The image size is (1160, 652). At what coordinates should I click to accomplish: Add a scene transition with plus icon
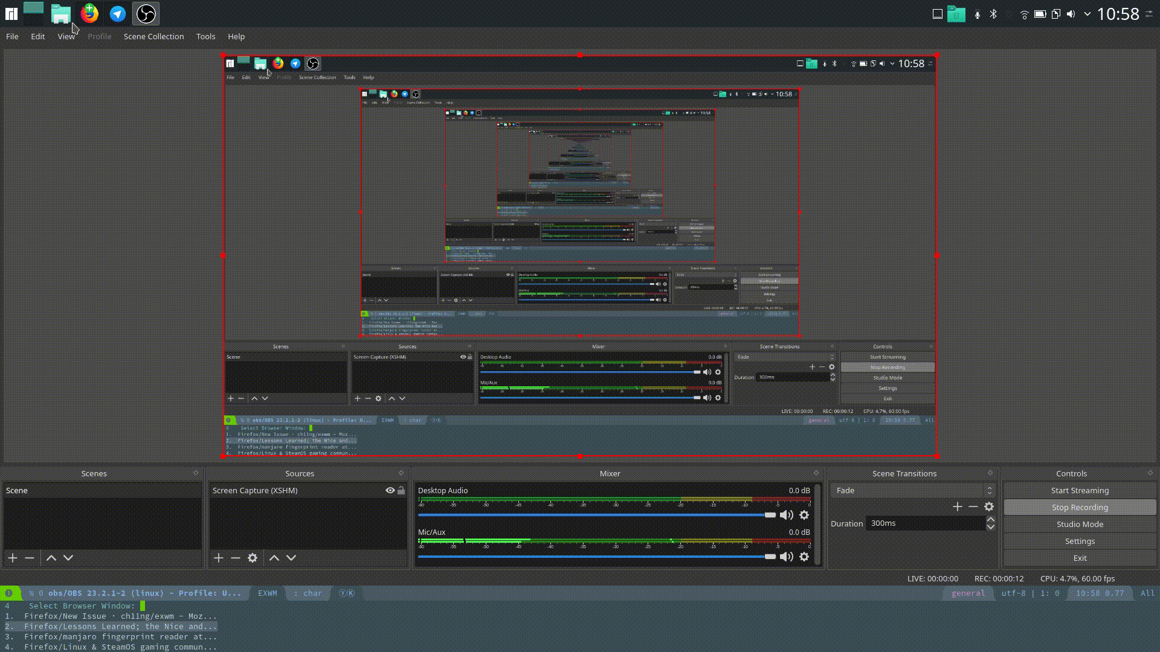[x=957, y=507]
